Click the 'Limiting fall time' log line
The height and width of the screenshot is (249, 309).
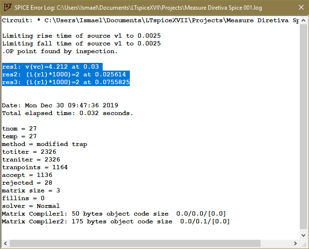click(x=81, y=44)
